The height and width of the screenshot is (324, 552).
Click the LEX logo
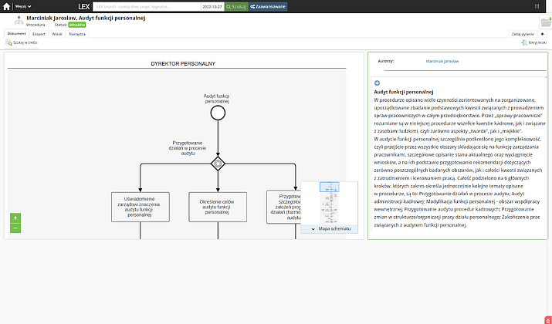pyautogui.click(x=84, y=5)
